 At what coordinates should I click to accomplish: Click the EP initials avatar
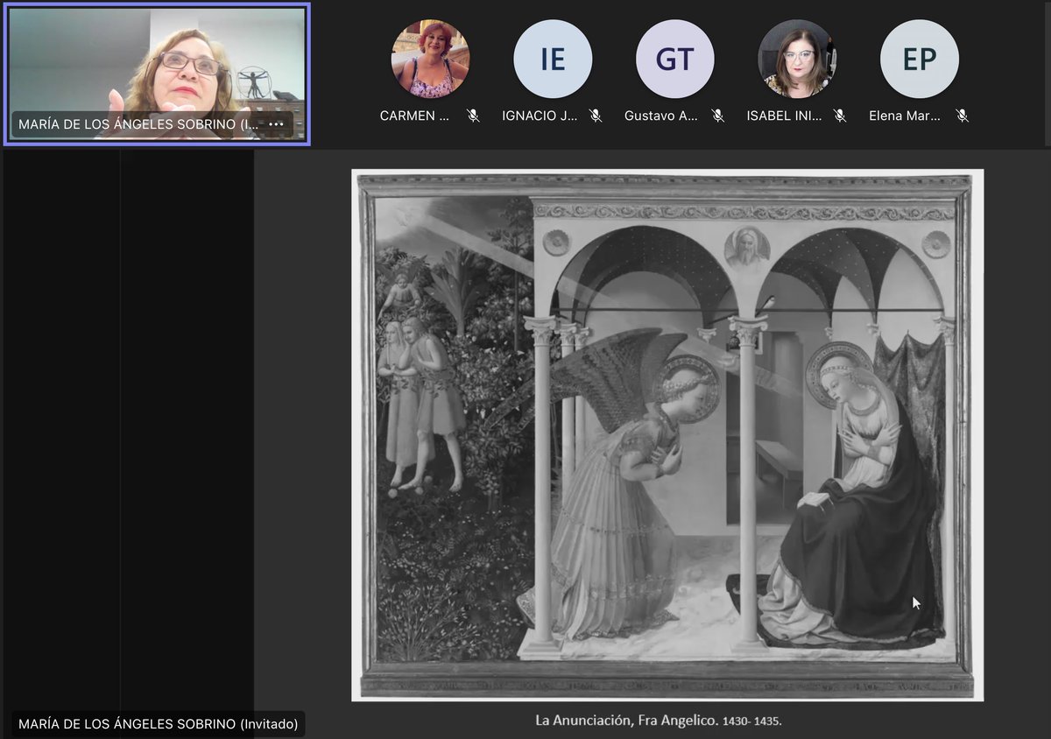pyautogui.click(x=919, y=58)
